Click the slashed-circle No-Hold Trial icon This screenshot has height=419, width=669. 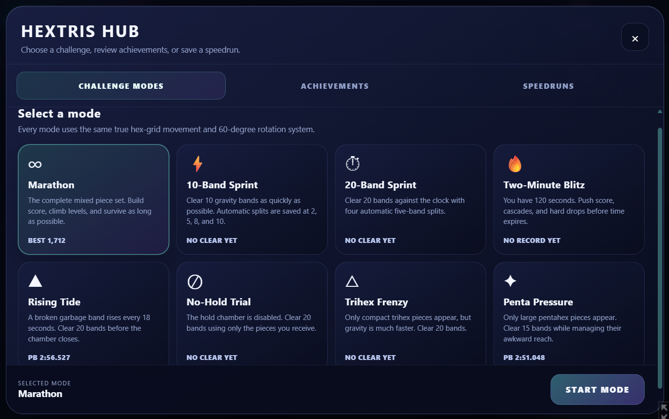pos(195,281)
